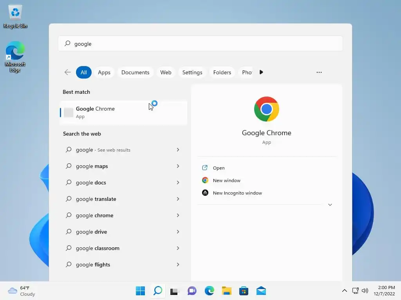Show hidden icons in system tray
The image size is (401, 300).
(345, 291)
